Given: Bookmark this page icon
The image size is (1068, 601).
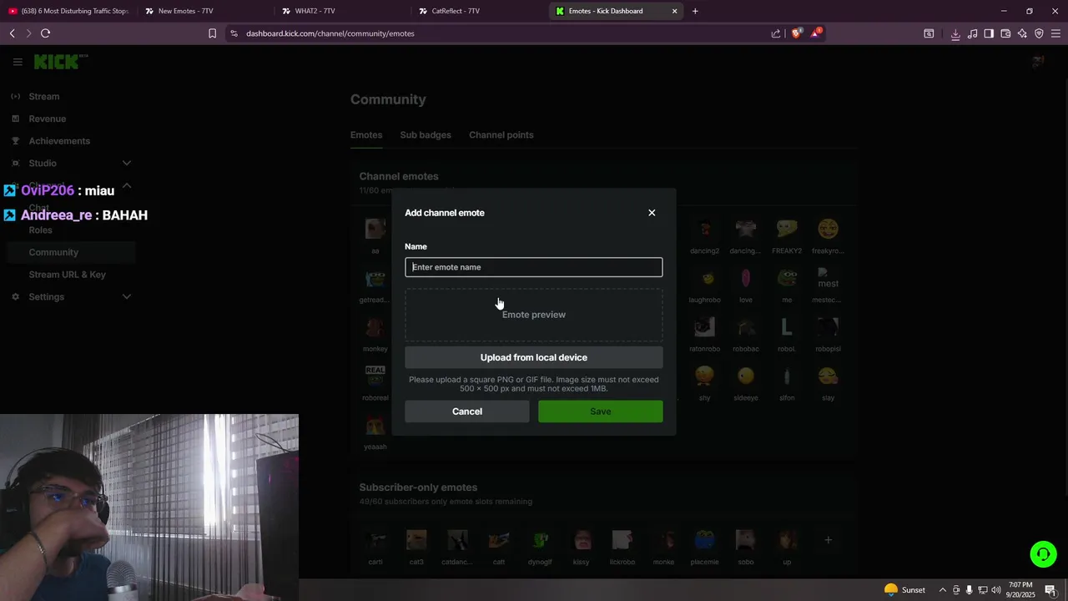Looking at the screenshot, I should (212, 33).
